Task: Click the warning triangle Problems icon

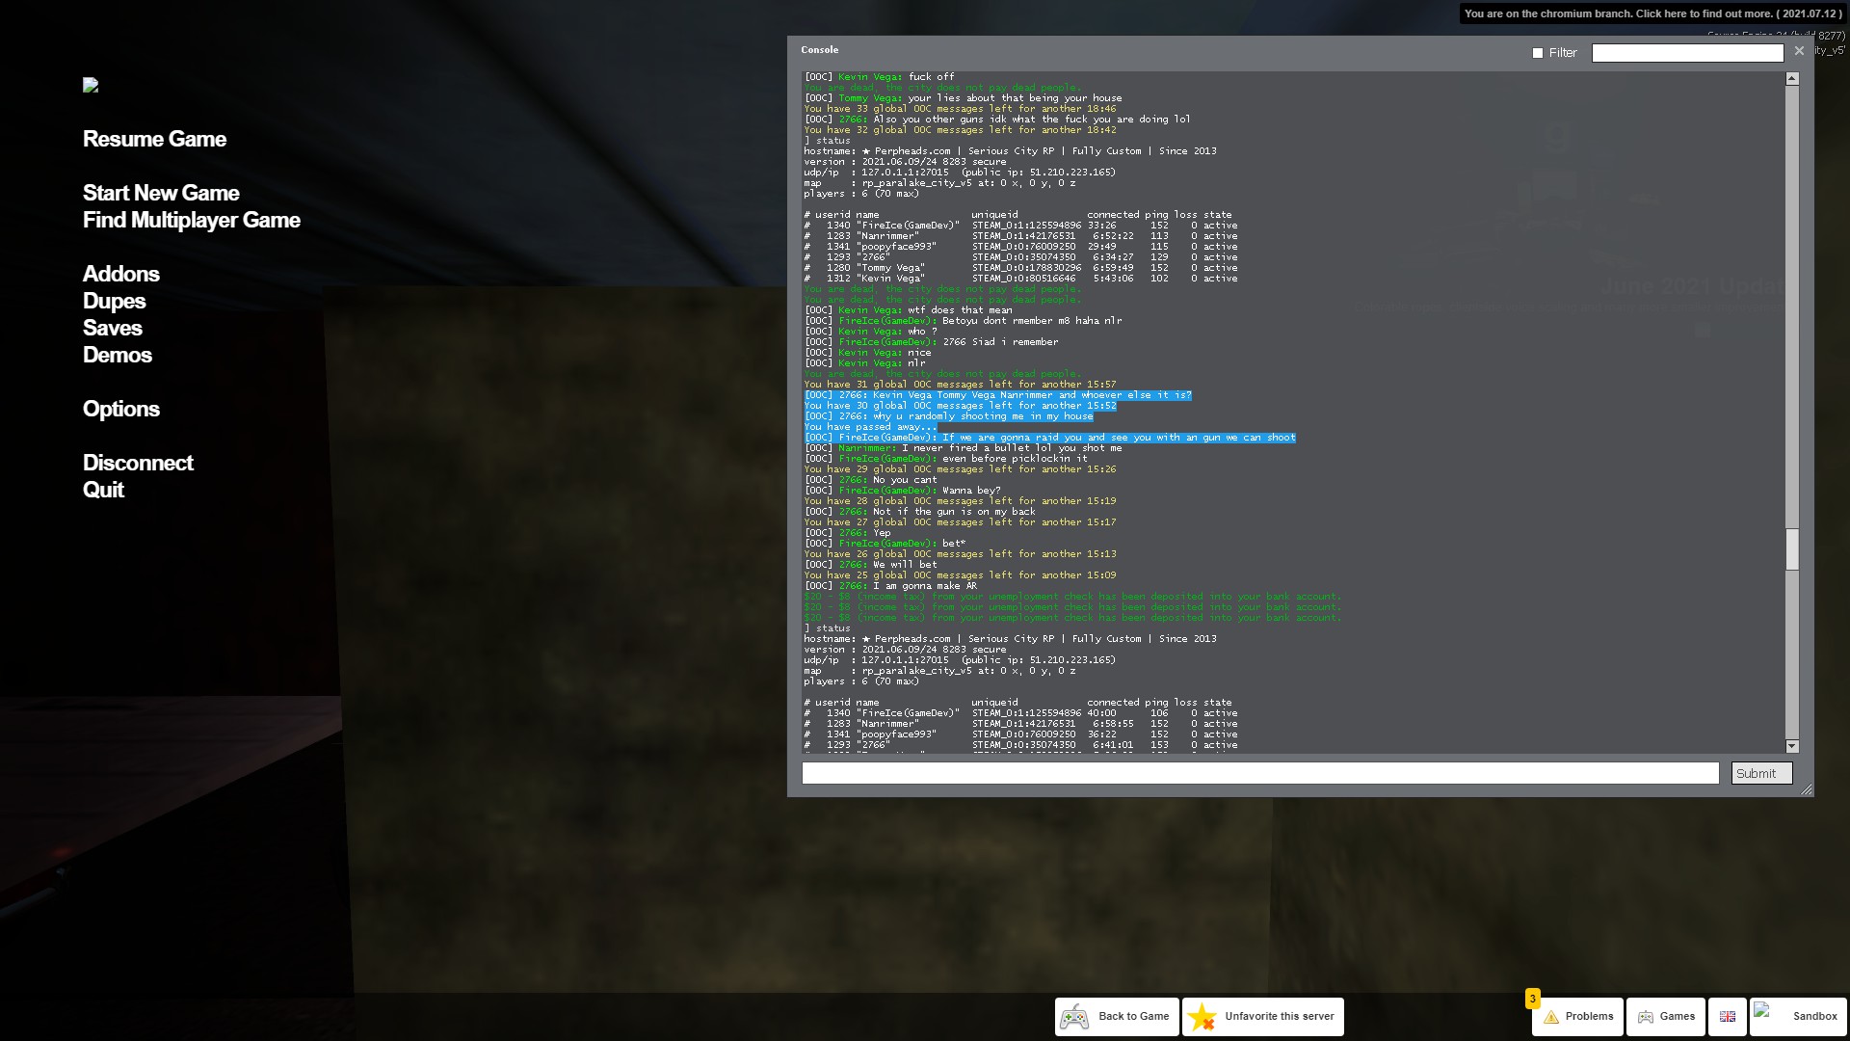Action: [1551, 1017]
